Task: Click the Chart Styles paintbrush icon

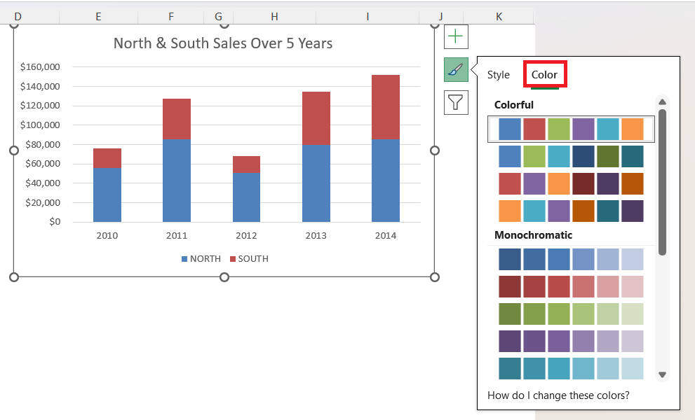Action: pyautogui.click(x=456, y=70)
